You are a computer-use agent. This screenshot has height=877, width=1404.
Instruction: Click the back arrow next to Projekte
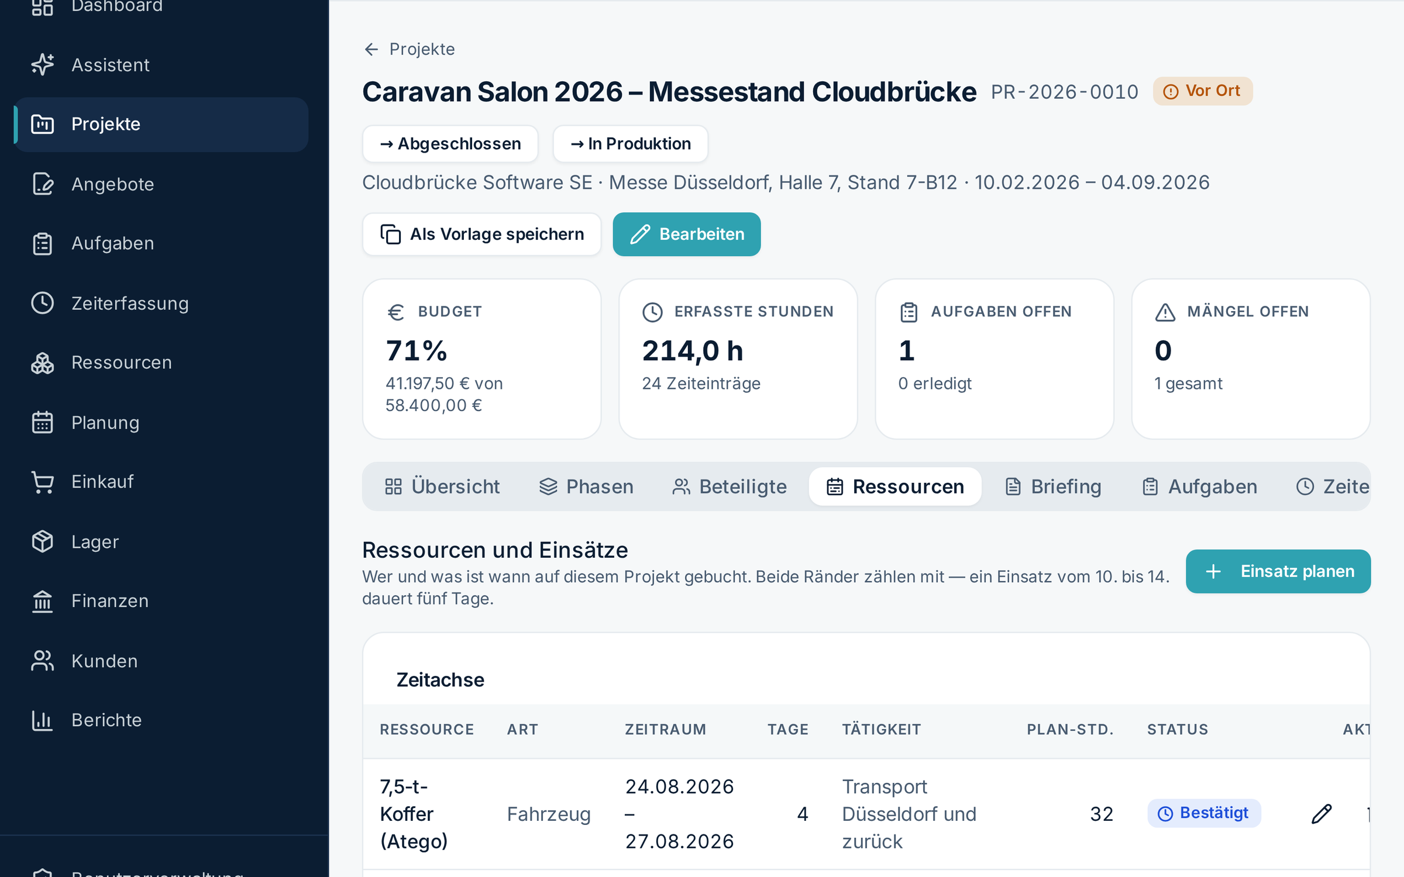(371, 49)
